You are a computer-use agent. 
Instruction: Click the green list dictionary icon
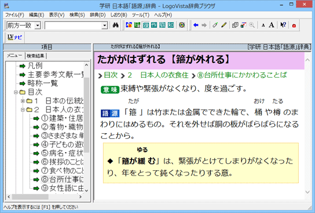(137, 25)
